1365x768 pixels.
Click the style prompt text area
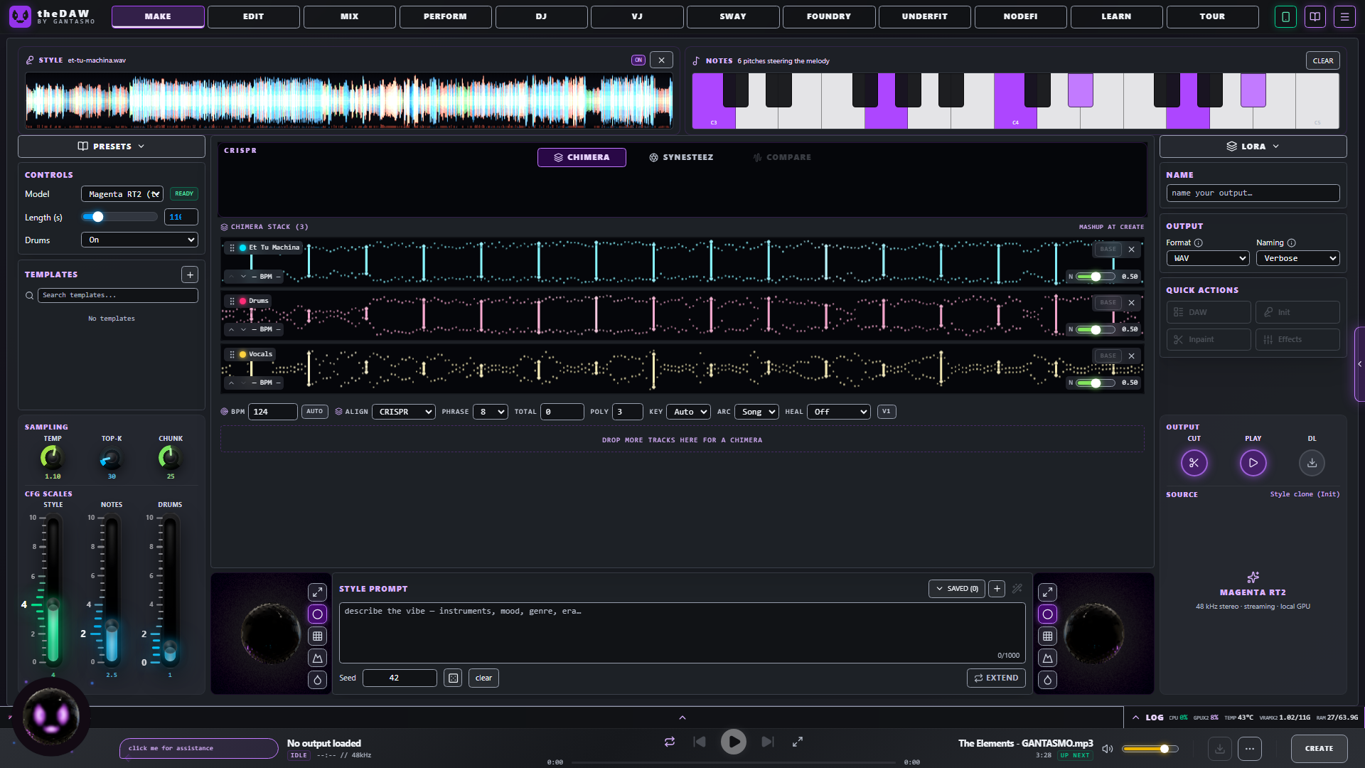[x=682, y=633]
